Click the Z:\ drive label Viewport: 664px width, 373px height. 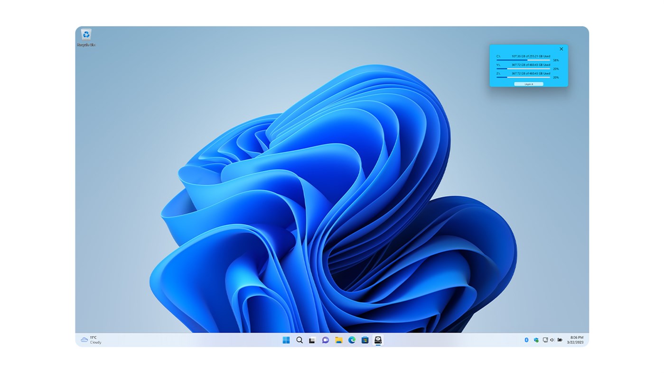498,73
